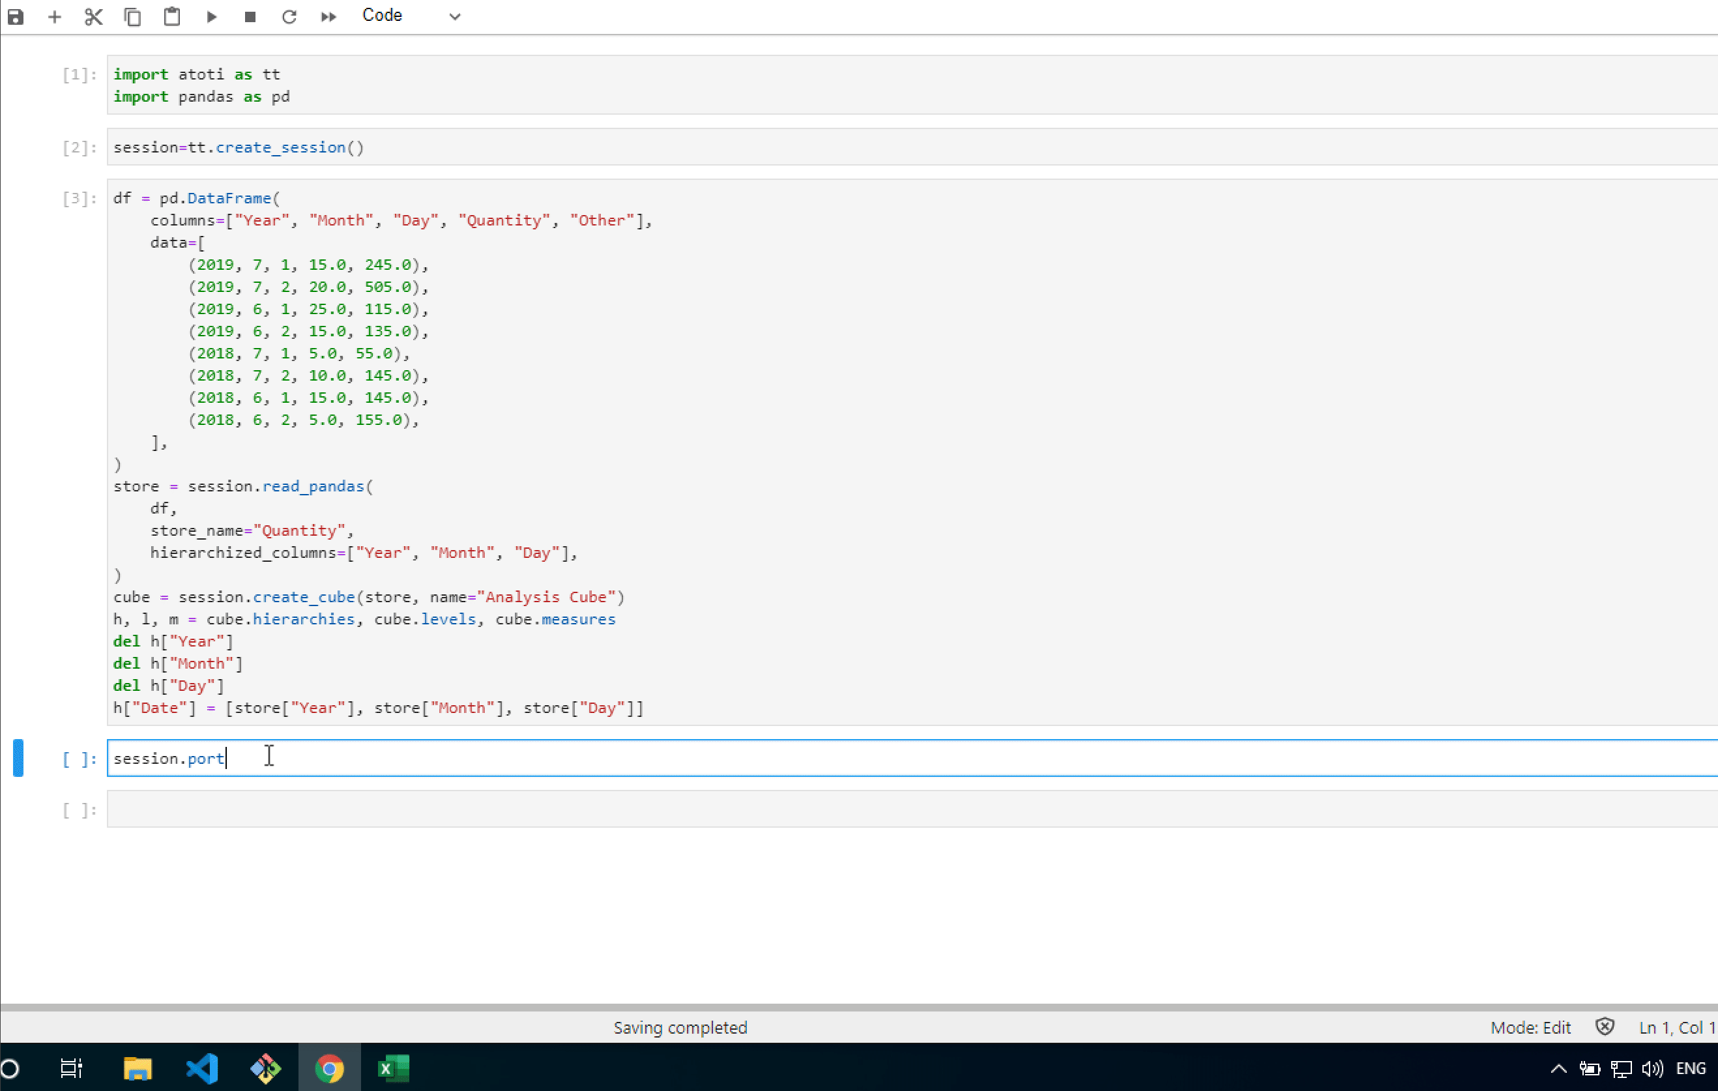Click into the empty last cell
This screenshot has height=1091, width=1718.
[x=856, y=809]
